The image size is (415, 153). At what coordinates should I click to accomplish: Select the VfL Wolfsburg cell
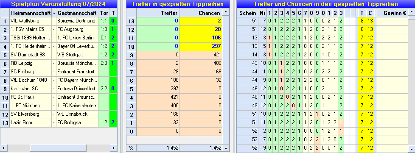[31, 21]
